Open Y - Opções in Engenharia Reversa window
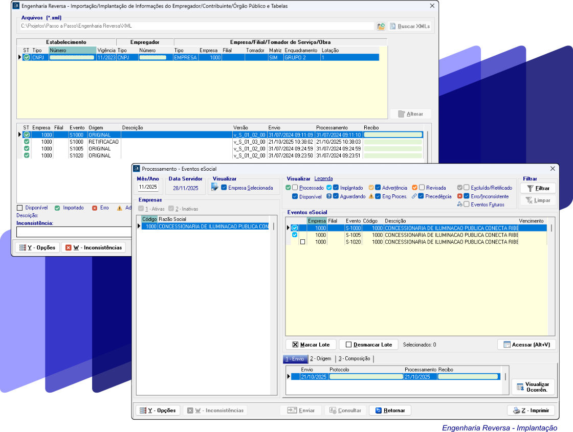This screenshot has width=573, height=432. [37, 247]
